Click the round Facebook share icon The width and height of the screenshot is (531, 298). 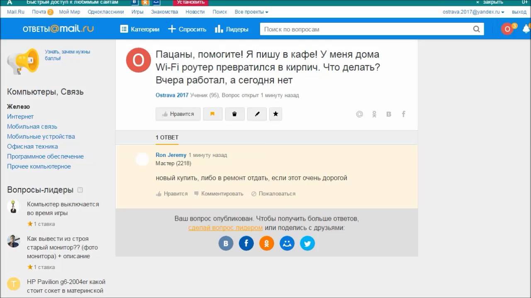pos(246,243)
